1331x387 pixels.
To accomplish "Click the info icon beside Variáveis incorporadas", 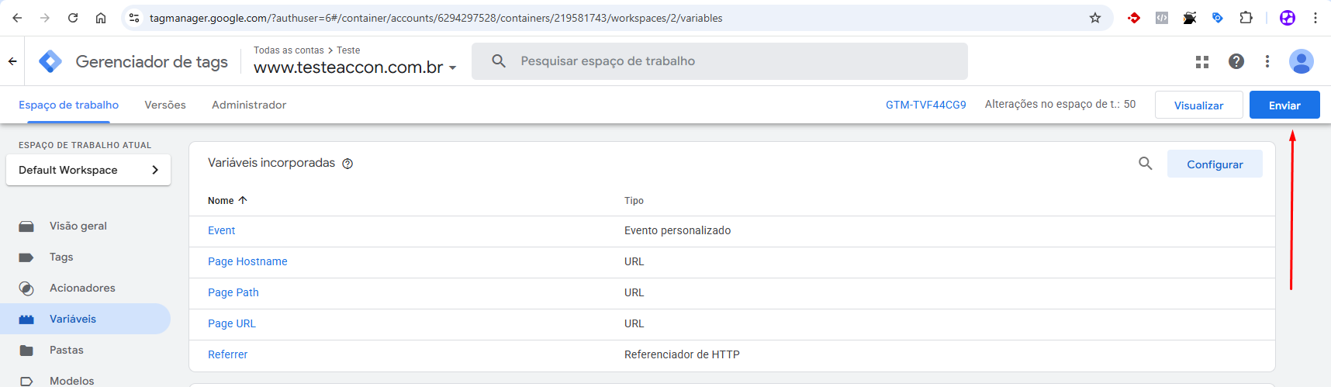I will (347, 164).
